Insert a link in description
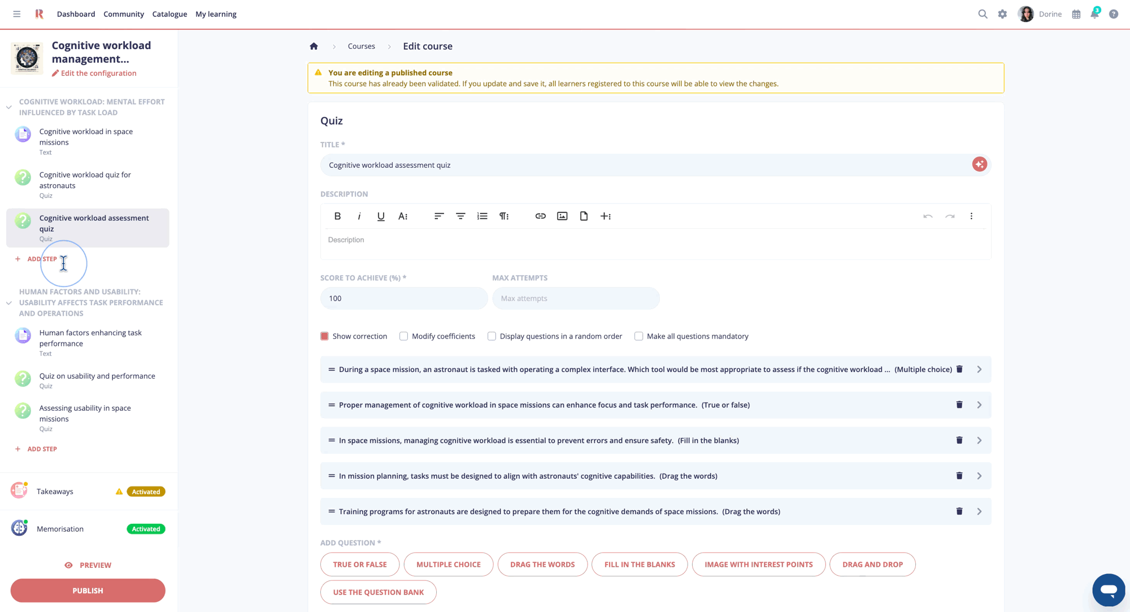1130x612 pixels. [x=540, y=216]
